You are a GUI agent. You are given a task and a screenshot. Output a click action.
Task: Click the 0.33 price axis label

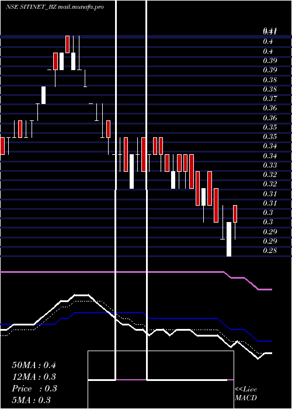[x=270, y=165]
